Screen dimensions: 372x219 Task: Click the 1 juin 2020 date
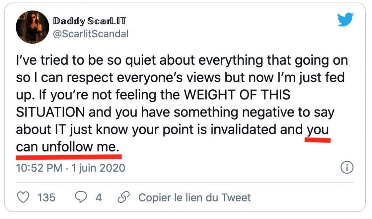(98, 168)
